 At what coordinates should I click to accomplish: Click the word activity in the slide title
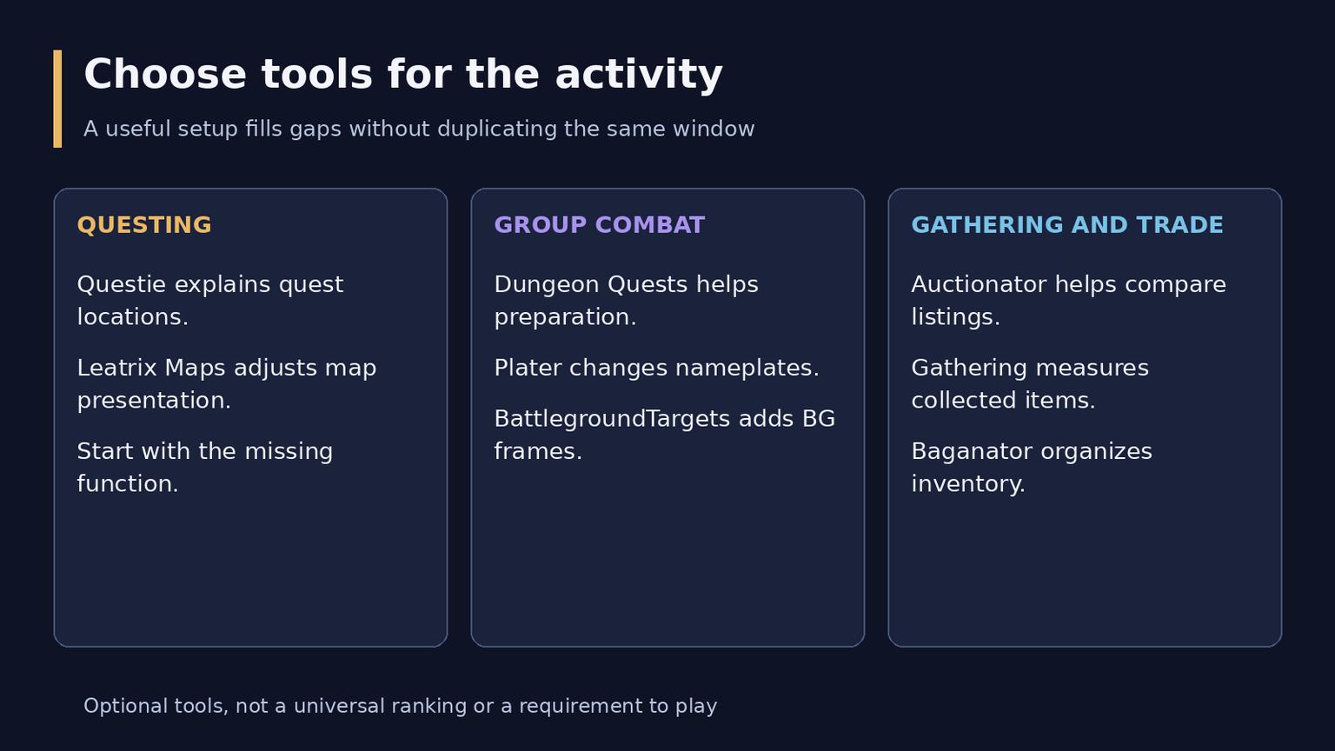[639, 75]
